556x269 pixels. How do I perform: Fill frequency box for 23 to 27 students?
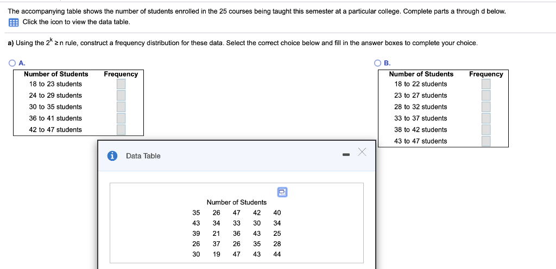point(486,96)
